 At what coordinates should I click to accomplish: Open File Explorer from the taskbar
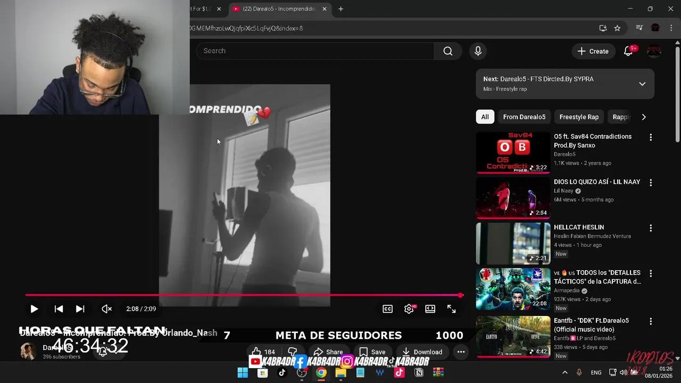[x=340, y=373]
